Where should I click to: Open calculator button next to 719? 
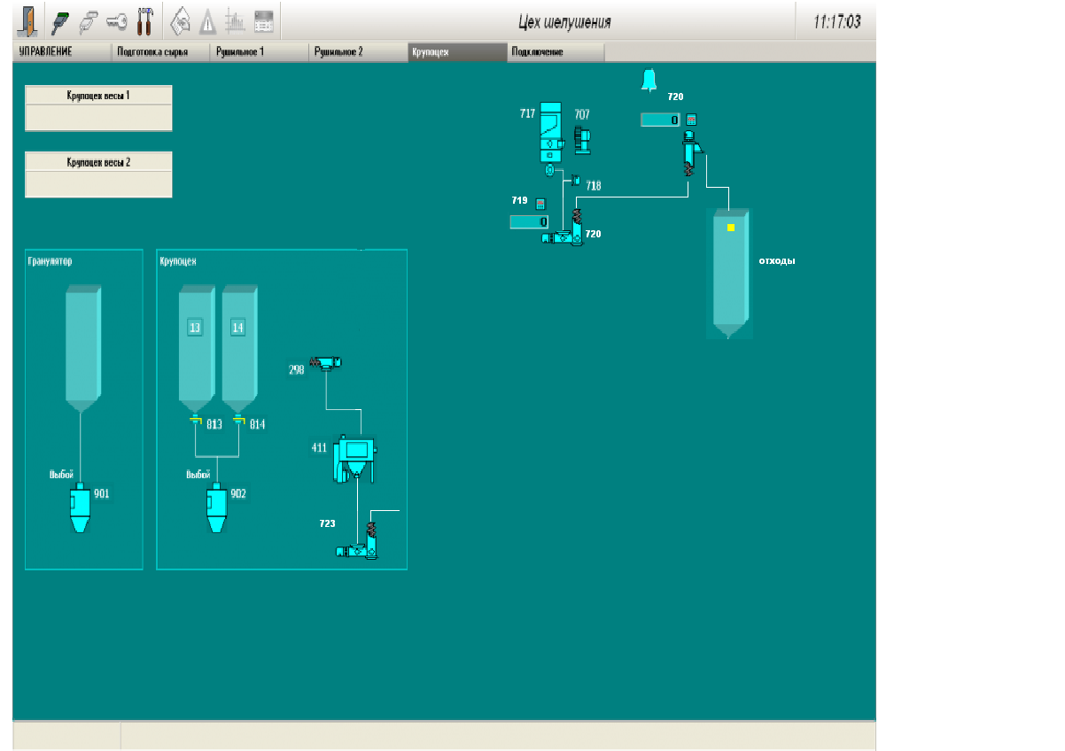click(540, 203)
